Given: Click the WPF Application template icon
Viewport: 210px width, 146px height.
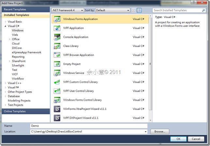Looking at the screenshot, I should pos(57,28).
